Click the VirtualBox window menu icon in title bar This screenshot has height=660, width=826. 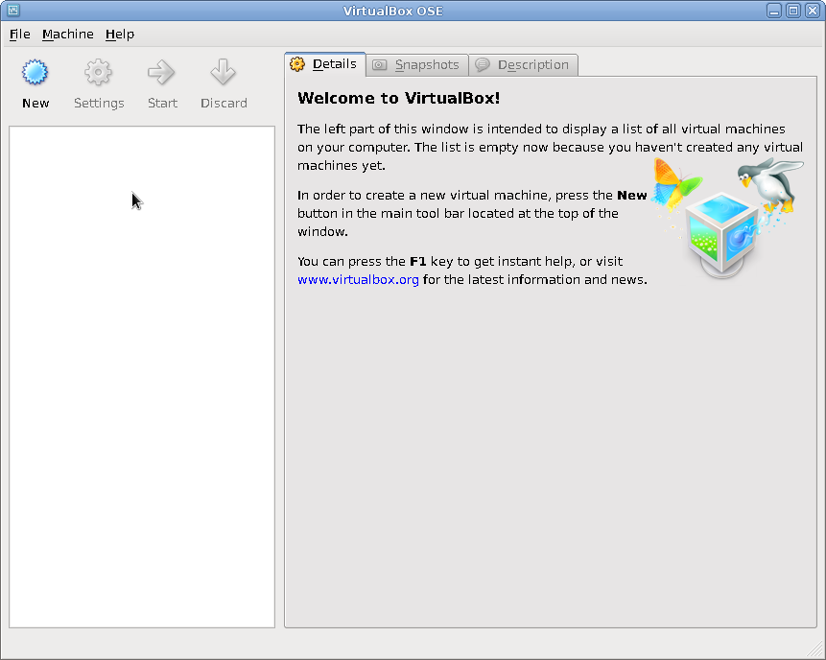(x=13, y=10)
